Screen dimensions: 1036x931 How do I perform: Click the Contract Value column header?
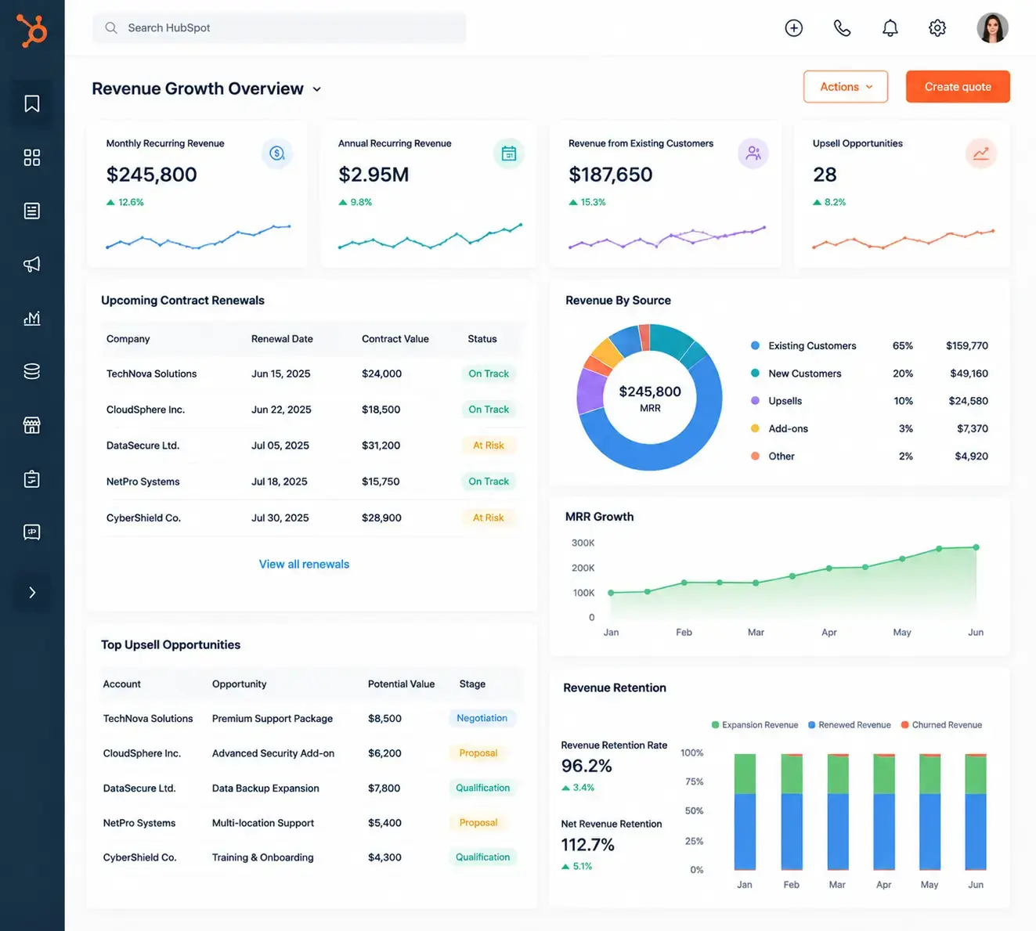click(x=395, y=339)
